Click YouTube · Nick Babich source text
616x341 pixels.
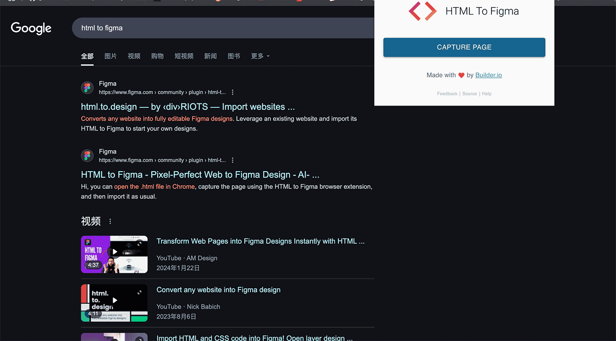pyautogui.click(x=188, y=307)
